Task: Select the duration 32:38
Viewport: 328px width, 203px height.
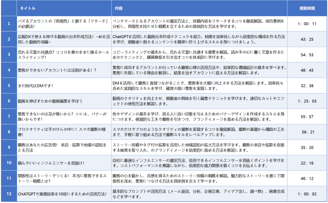Action: 307,86
